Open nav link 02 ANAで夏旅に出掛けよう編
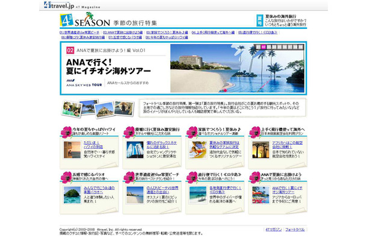 click(123, 33)
